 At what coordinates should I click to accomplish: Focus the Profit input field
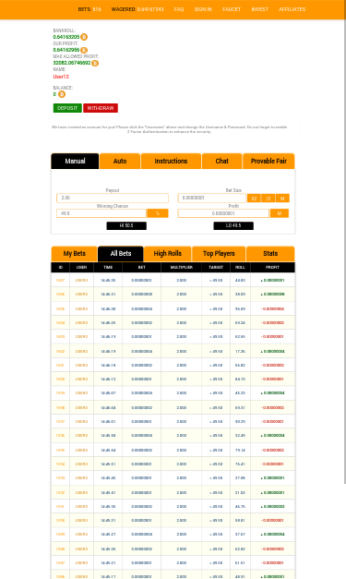point(223,213)
